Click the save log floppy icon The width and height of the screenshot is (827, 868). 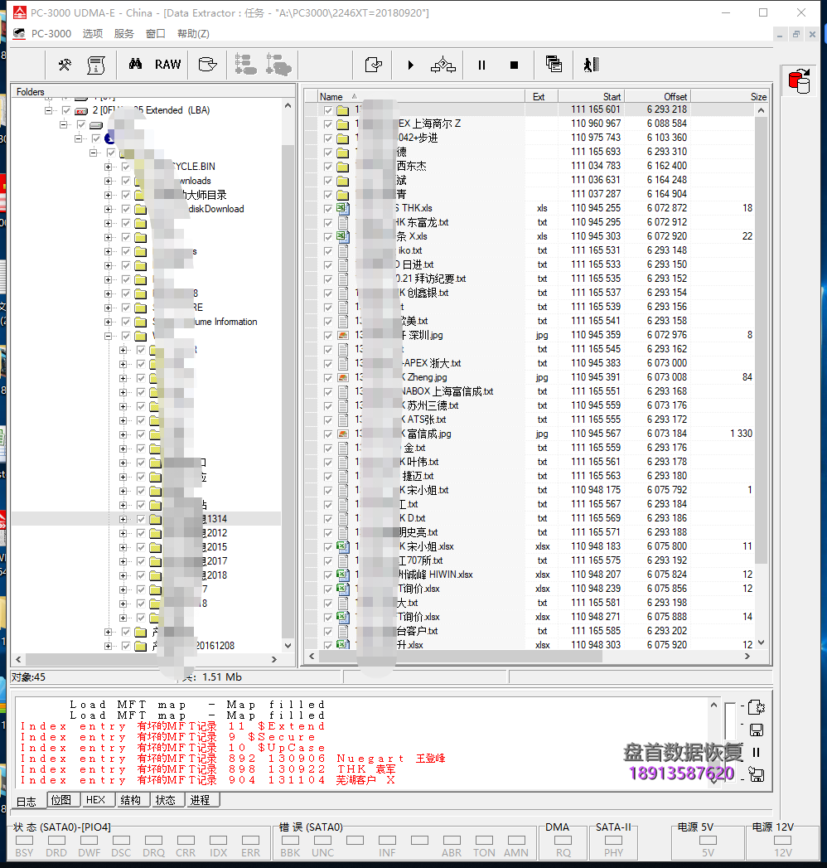(756, 730)
